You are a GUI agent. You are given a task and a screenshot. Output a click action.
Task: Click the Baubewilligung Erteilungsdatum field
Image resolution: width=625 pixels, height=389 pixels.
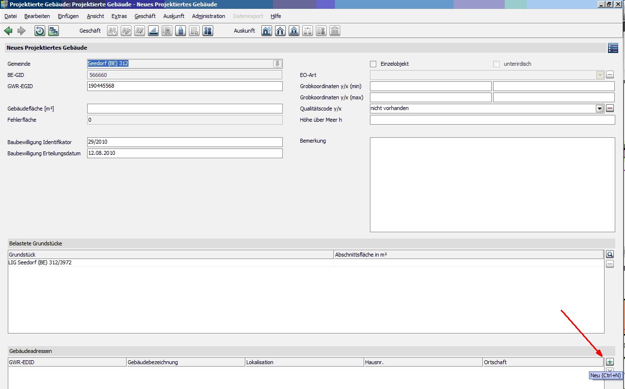[184, 153]
